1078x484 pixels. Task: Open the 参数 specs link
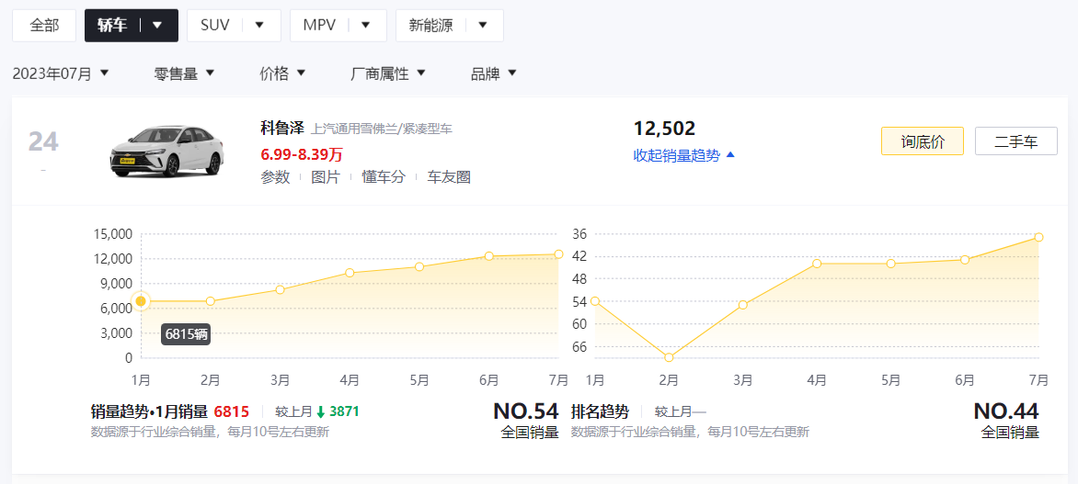pos(275,177)
